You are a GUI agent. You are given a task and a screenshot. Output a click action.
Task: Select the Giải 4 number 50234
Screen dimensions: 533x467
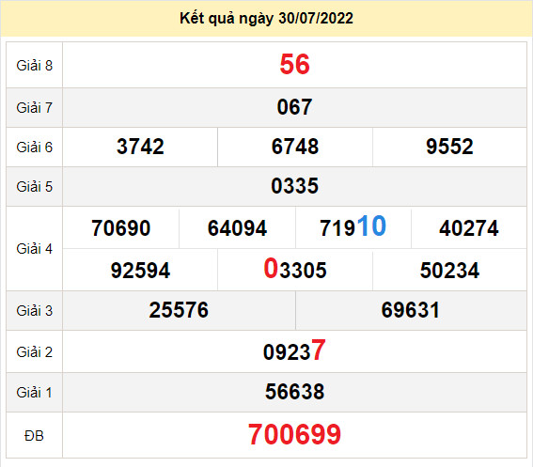(x=449, y=271)
